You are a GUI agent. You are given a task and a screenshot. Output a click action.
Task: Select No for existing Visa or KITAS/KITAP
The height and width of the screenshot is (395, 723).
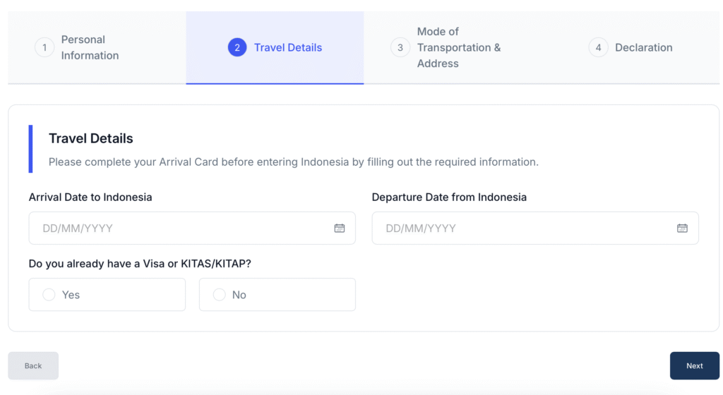[220, 295]
